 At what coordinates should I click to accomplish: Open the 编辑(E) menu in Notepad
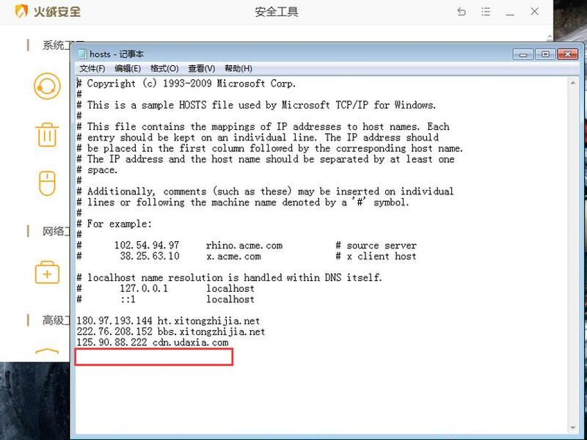128,68
